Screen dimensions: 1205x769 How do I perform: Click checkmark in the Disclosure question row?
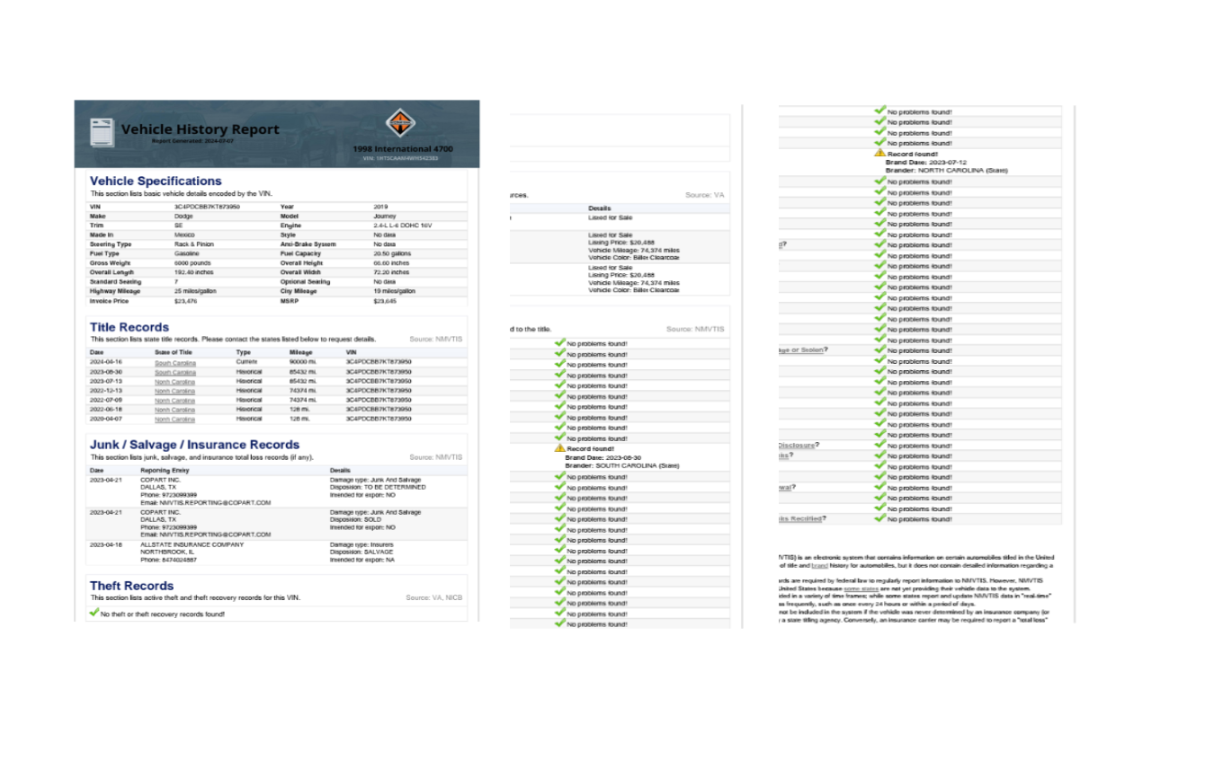click(880, 446)
